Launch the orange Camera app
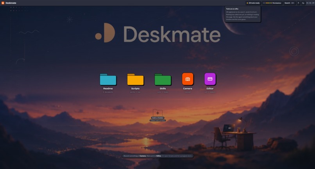315x169 pixels. pos(188,79)
